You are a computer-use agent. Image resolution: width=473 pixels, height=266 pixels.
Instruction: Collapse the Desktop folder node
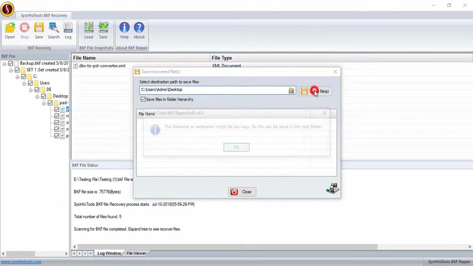(37, 97)
